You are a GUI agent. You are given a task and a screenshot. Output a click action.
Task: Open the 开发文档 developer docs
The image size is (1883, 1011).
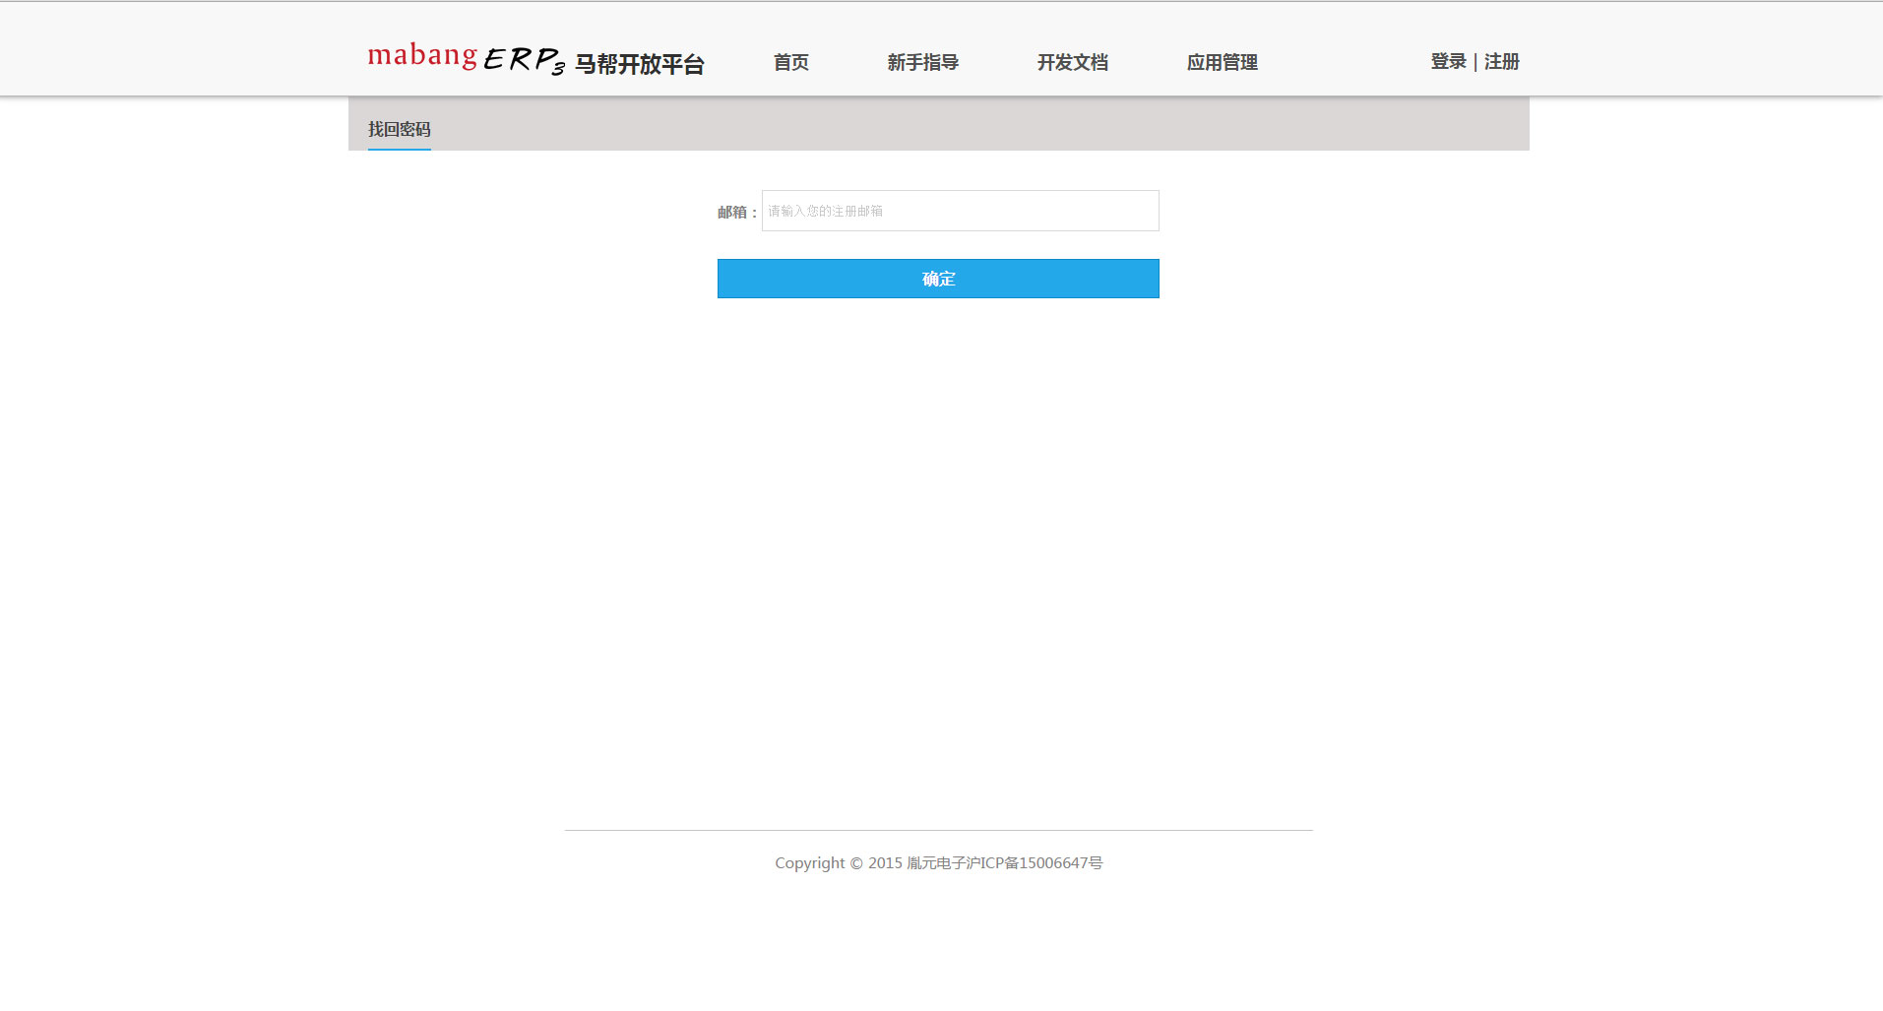1072,62
